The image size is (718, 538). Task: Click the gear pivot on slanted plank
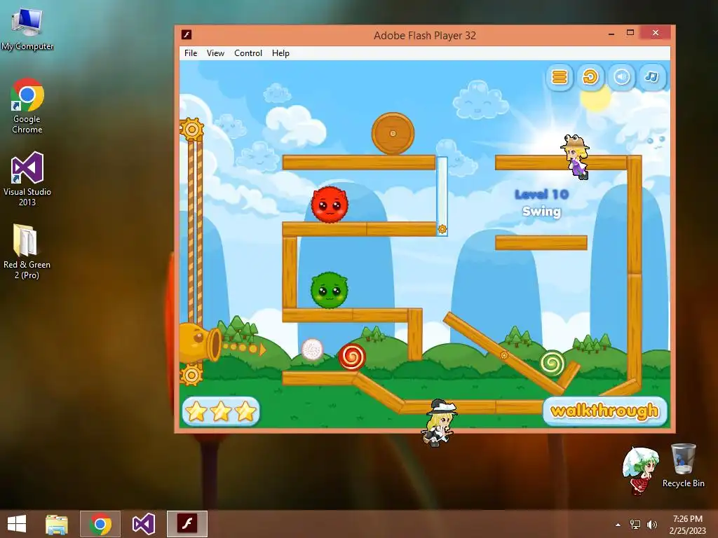504,355
